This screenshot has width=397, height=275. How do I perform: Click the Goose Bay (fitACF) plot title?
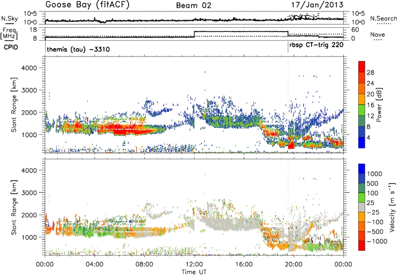point(87,5)
